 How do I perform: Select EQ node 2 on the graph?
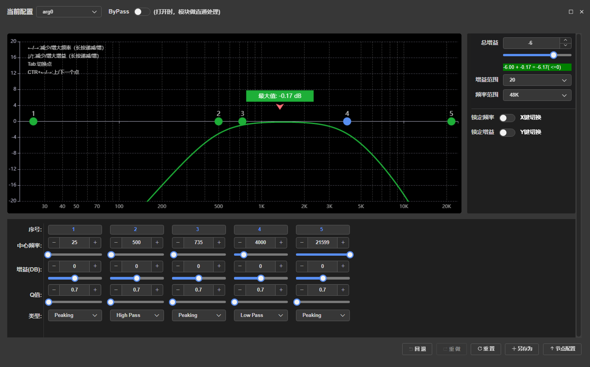tap(219, 122)
